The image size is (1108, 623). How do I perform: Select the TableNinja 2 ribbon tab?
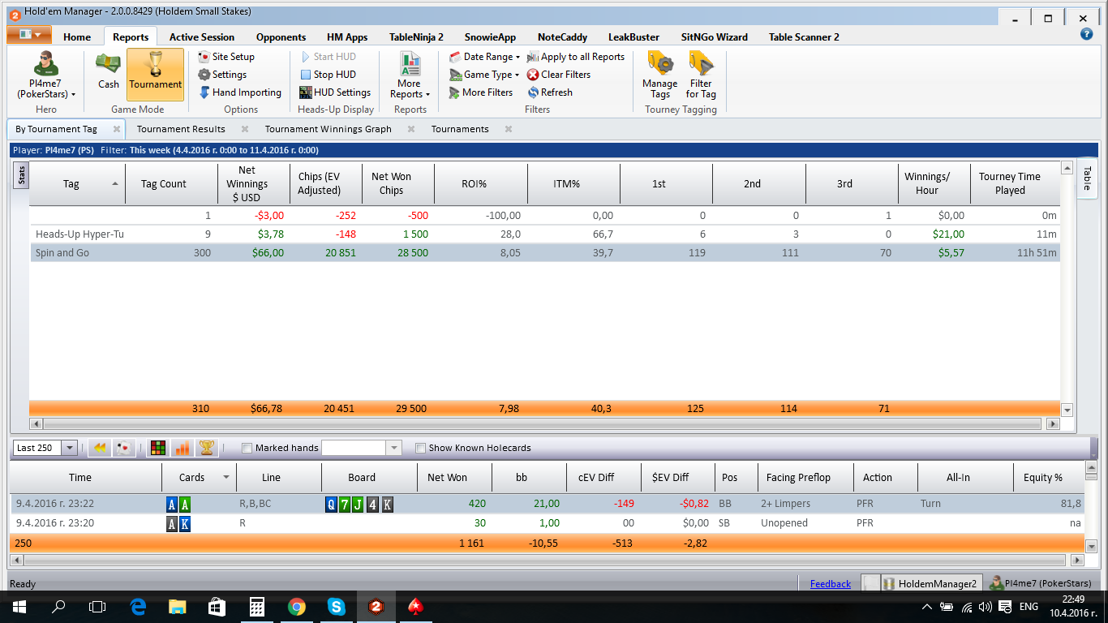click(416, 37)
